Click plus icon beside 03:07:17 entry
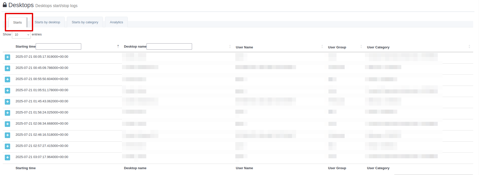 coord(8,158)
